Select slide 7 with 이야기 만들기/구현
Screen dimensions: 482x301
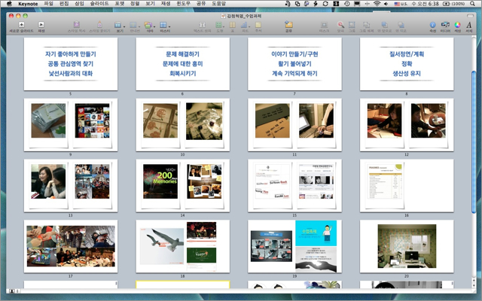pos(294,64)
